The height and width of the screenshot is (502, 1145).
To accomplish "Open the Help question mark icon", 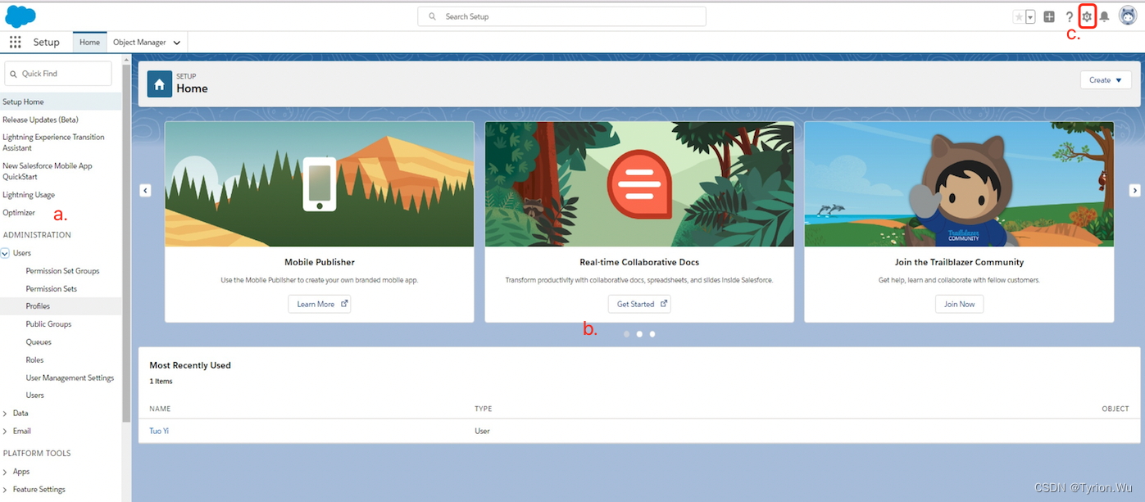I will [1070, 16].
